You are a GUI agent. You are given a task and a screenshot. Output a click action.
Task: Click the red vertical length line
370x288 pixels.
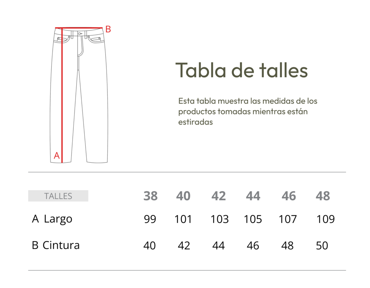(62, 95)
